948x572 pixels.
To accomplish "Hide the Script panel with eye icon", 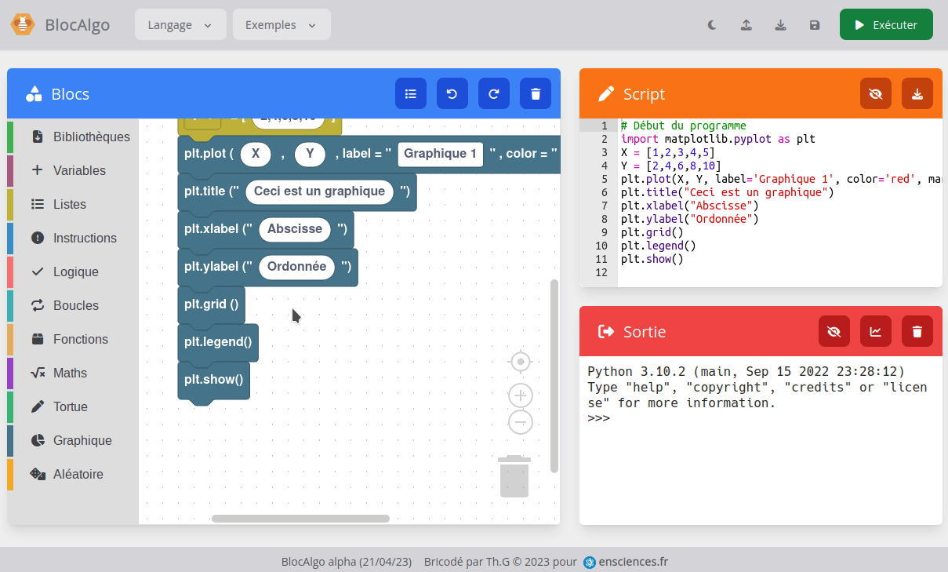I will [875, 94].
